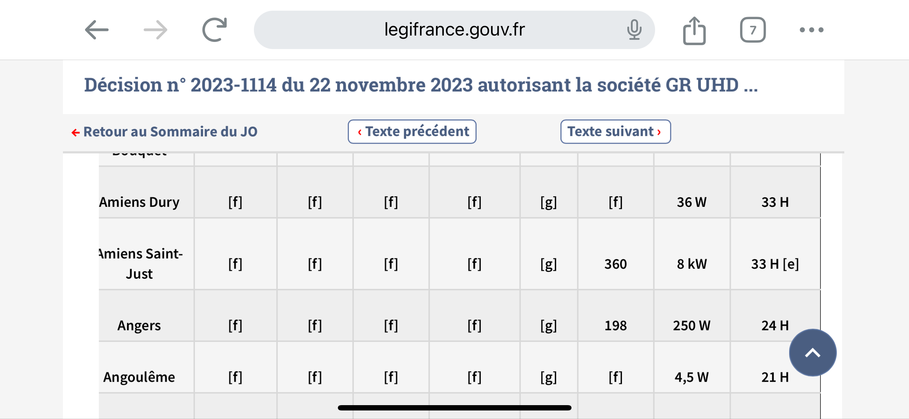Open the Texte précédent button
909x419 pixels.
point(412,131)
